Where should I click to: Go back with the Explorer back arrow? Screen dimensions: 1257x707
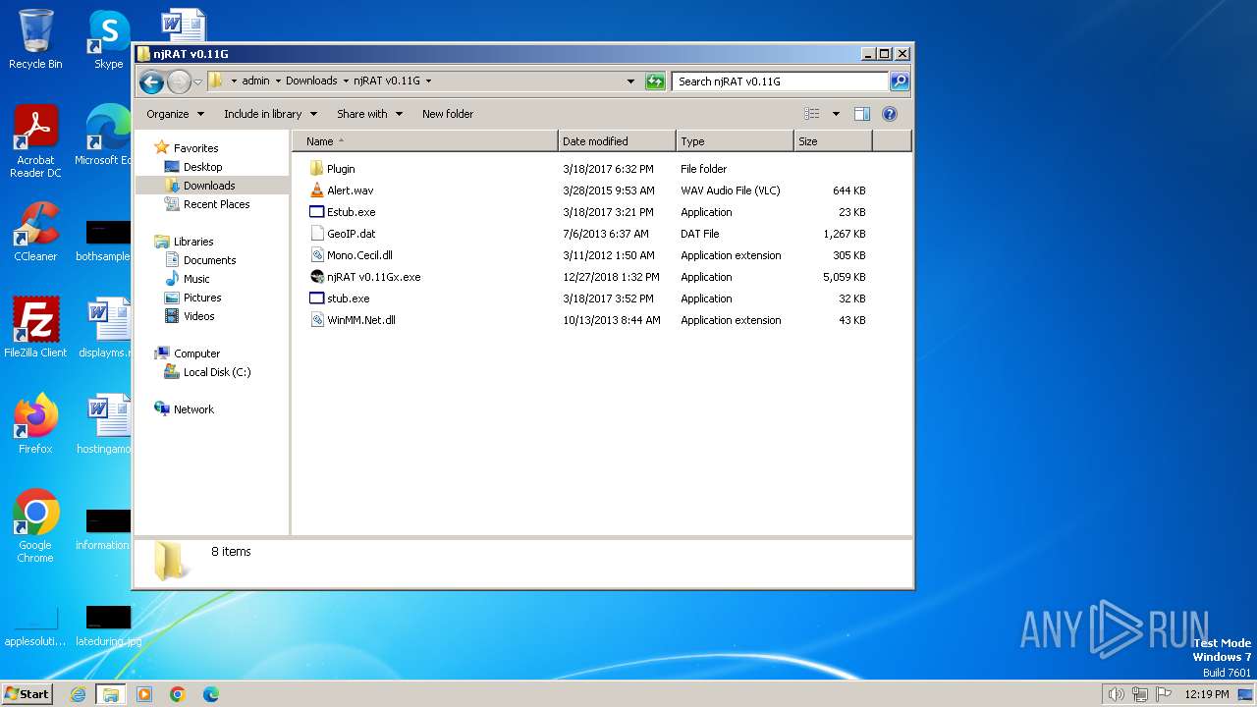(151, 82)
